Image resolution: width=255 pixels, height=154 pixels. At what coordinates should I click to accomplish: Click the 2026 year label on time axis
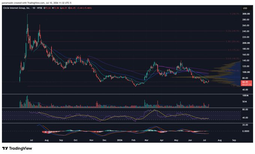click(120, 140)
